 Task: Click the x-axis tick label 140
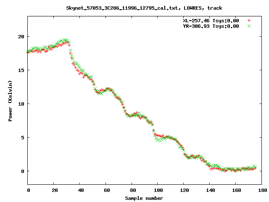point(210,190)
